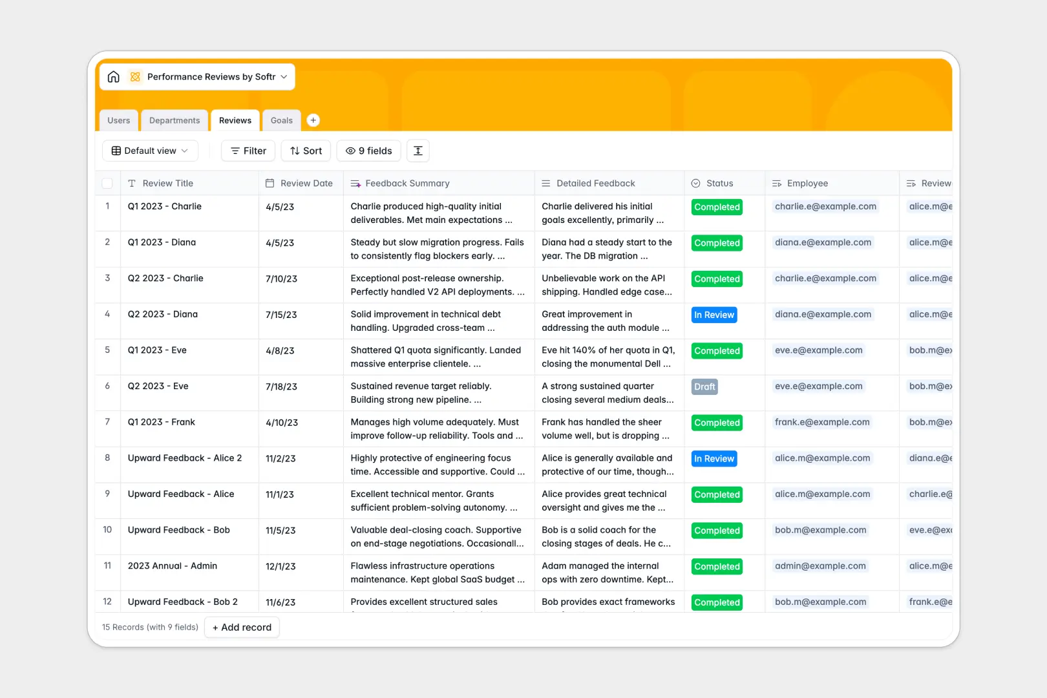
Task: Click the Status column header icon
Action: point(696,184)
